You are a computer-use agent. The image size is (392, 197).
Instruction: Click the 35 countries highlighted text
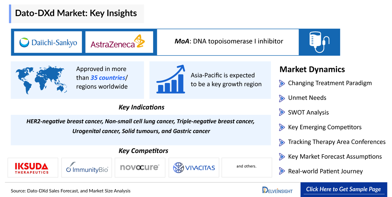pyautogui.click(x=108, y=78)
